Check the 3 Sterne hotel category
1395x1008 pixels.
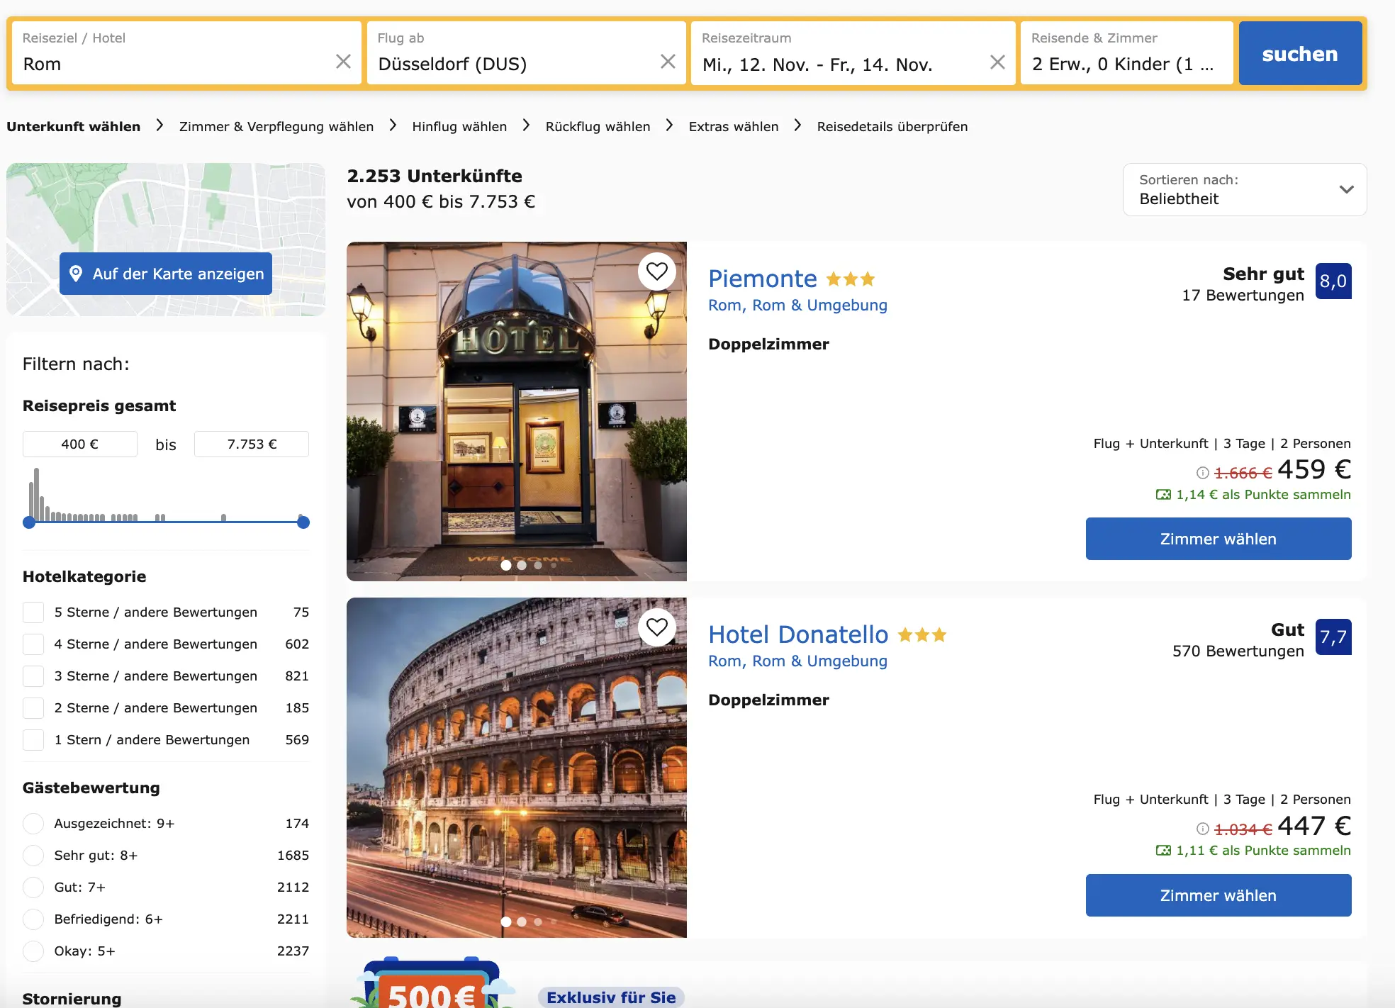[33, 676]
